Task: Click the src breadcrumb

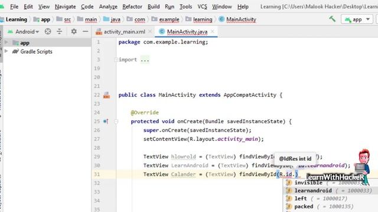Action: tap(64, 19)
